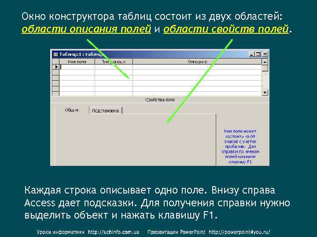Click the Имя поля column header
Image resolution: width=317 pixels, height=237 pixels.
point(77,62)
